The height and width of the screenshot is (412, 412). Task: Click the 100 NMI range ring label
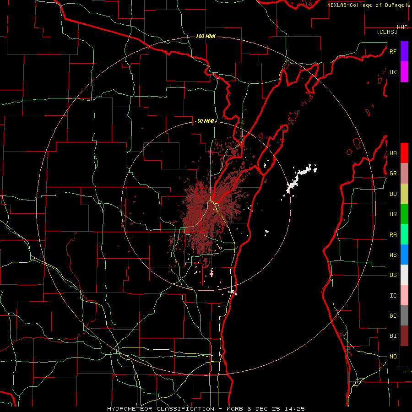coord(206,36)
